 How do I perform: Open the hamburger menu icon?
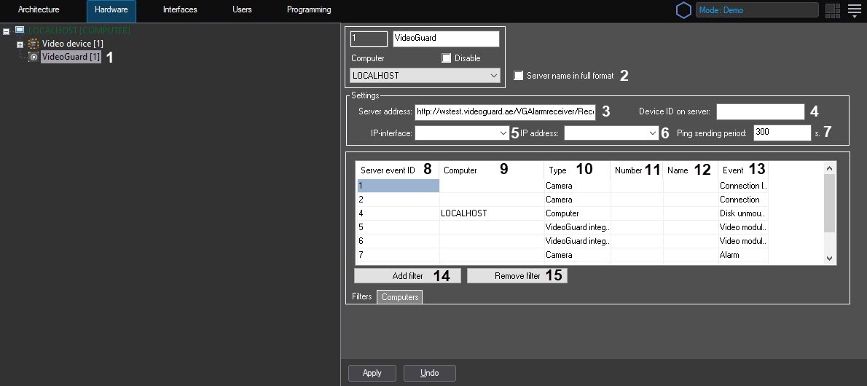(x=854, y=10)
